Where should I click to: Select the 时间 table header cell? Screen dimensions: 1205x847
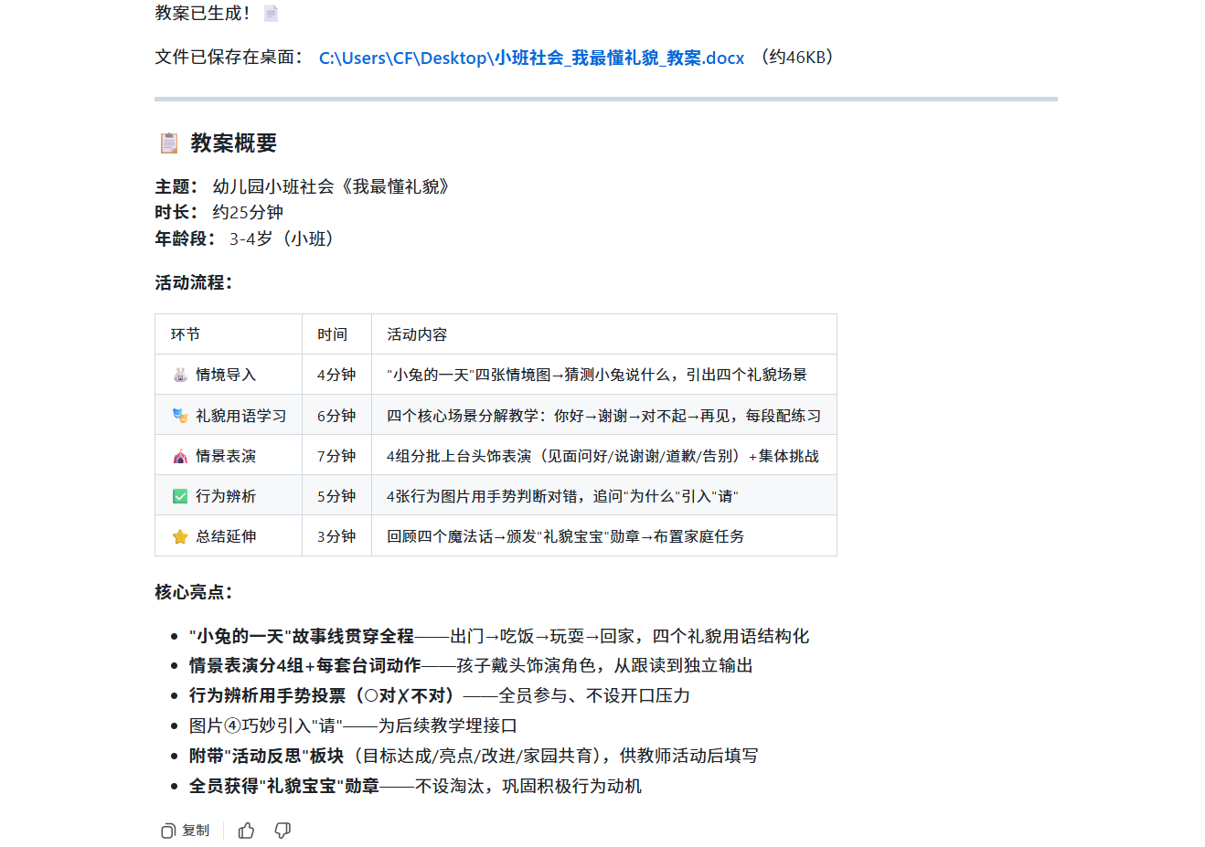coord(336,334)
